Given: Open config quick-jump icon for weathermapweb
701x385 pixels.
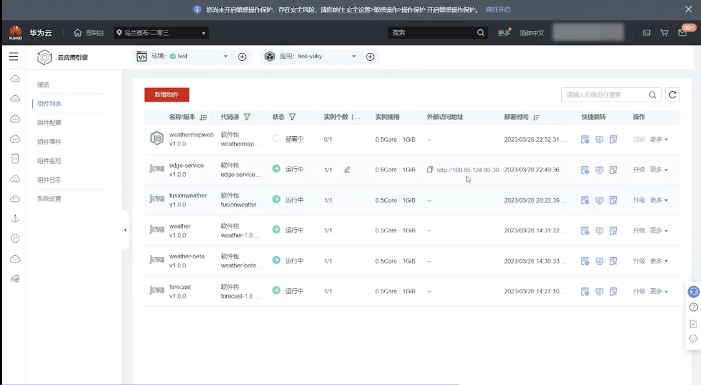Looking at the screenshot, I should pyautogui.click(x=585, y=139).
